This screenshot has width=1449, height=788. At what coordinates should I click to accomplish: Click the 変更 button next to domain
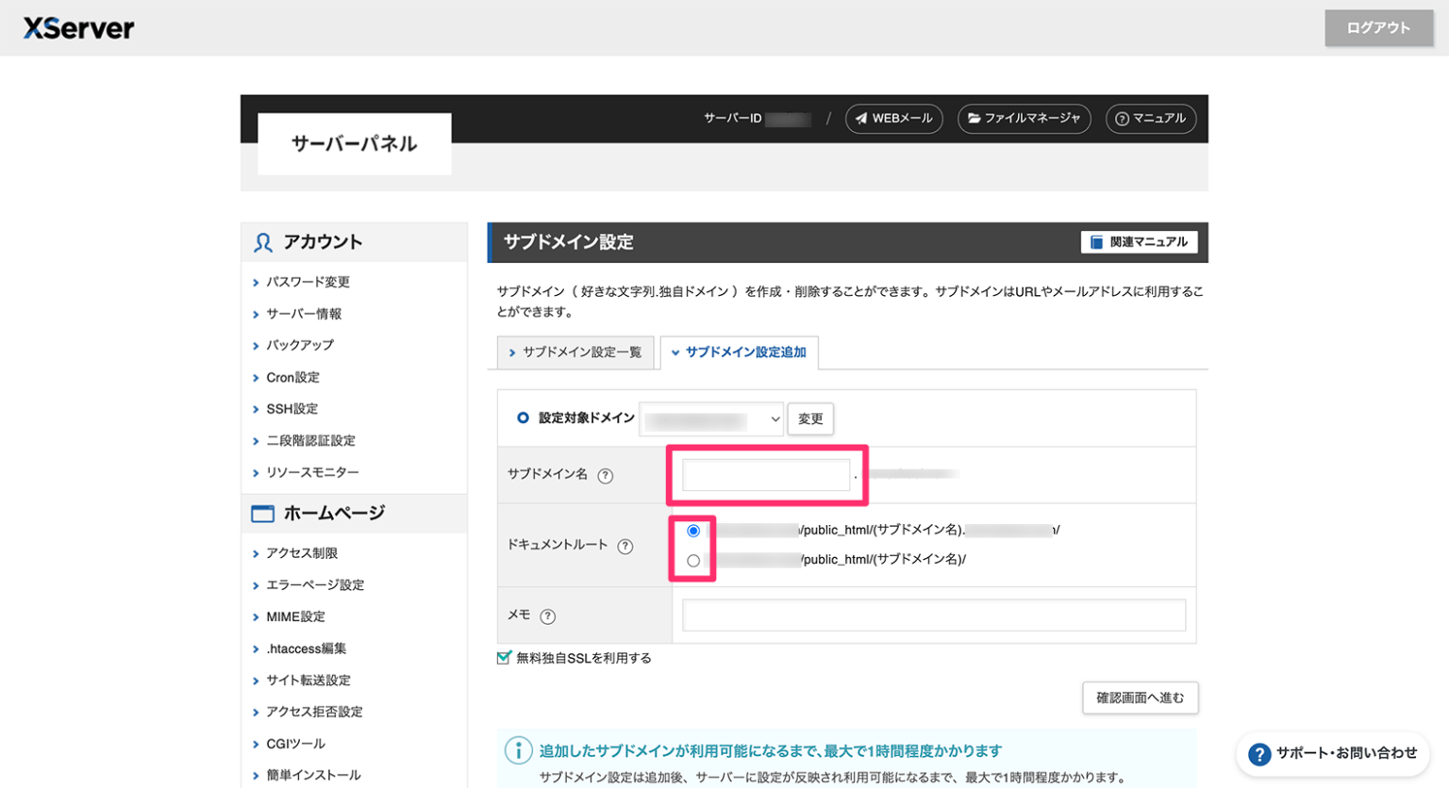coord(810,419)
